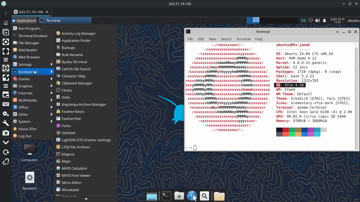Viewport: 360px width, 202px height.
Task: Click the notification bell in panel
Action: pos(324,21)
